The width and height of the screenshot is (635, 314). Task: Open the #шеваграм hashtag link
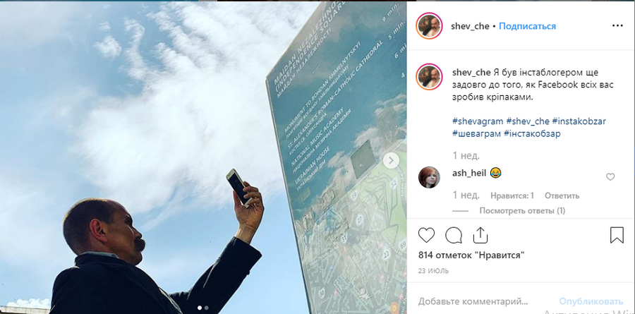click(x=476, y=133)
